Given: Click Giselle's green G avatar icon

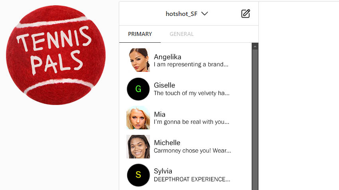Looking at the screenshot, I should 138,89.
